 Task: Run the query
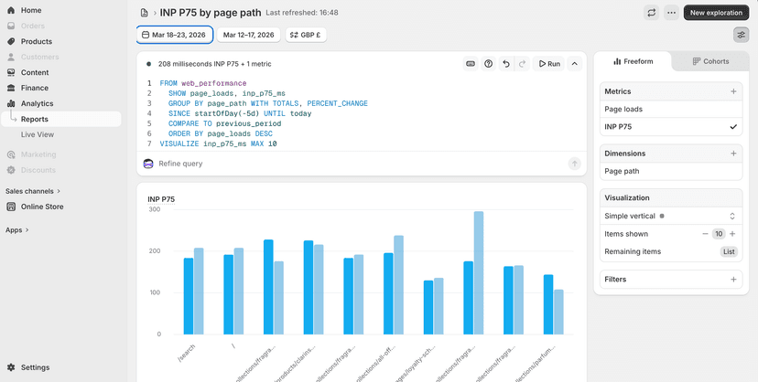click(x=549, y=64)
